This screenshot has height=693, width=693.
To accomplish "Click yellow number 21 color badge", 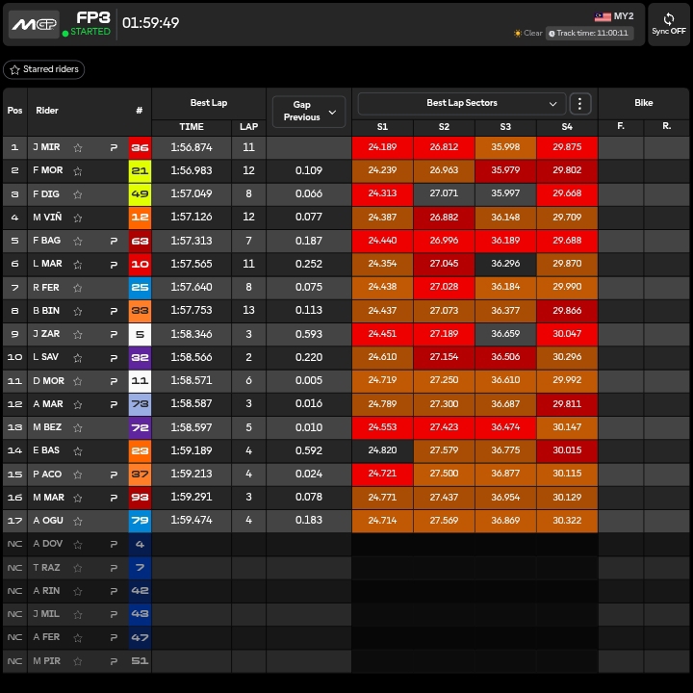I will pos(140,170).
